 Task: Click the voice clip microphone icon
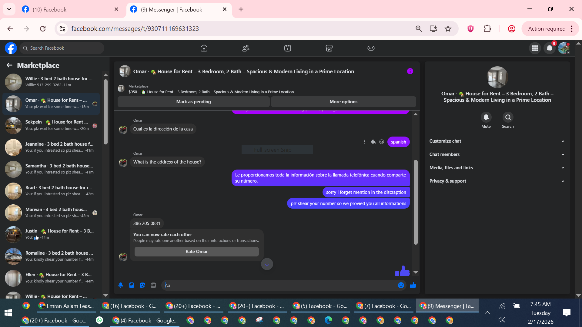click(121, 285)
